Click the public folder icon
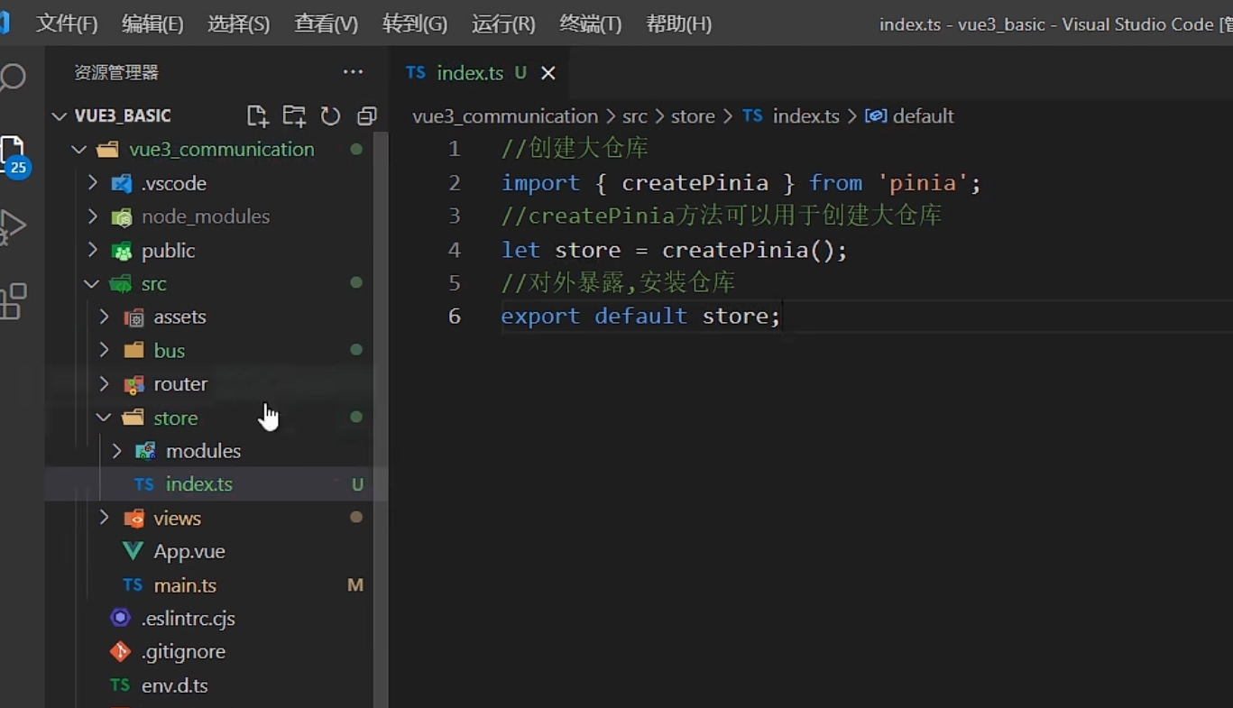1233x708 pixels. coord(121,251)
